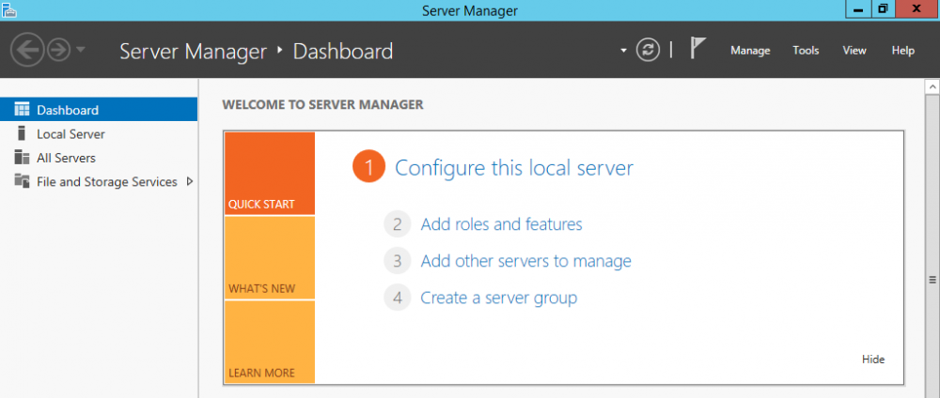This screenshot has height=398, width=940.
Task: Open the notifications flag icon
Action: point(697,49)
